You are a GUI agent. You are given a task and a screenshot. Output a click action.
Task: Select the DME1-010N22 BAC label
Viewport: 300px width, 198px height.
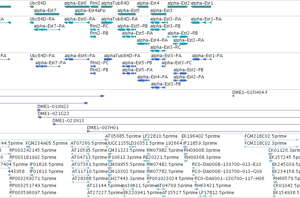[53, 107]
